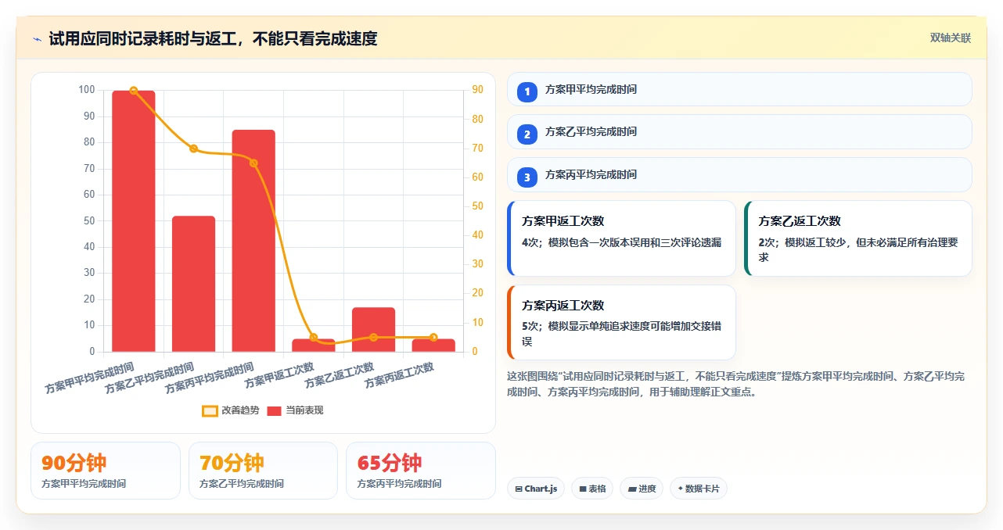Click the 90分钟 stat card

(x=106, y=471)
